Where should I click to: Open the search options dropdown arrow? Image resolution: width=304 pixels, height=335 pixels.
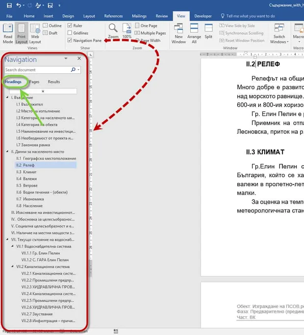click(x=78, y=70)
